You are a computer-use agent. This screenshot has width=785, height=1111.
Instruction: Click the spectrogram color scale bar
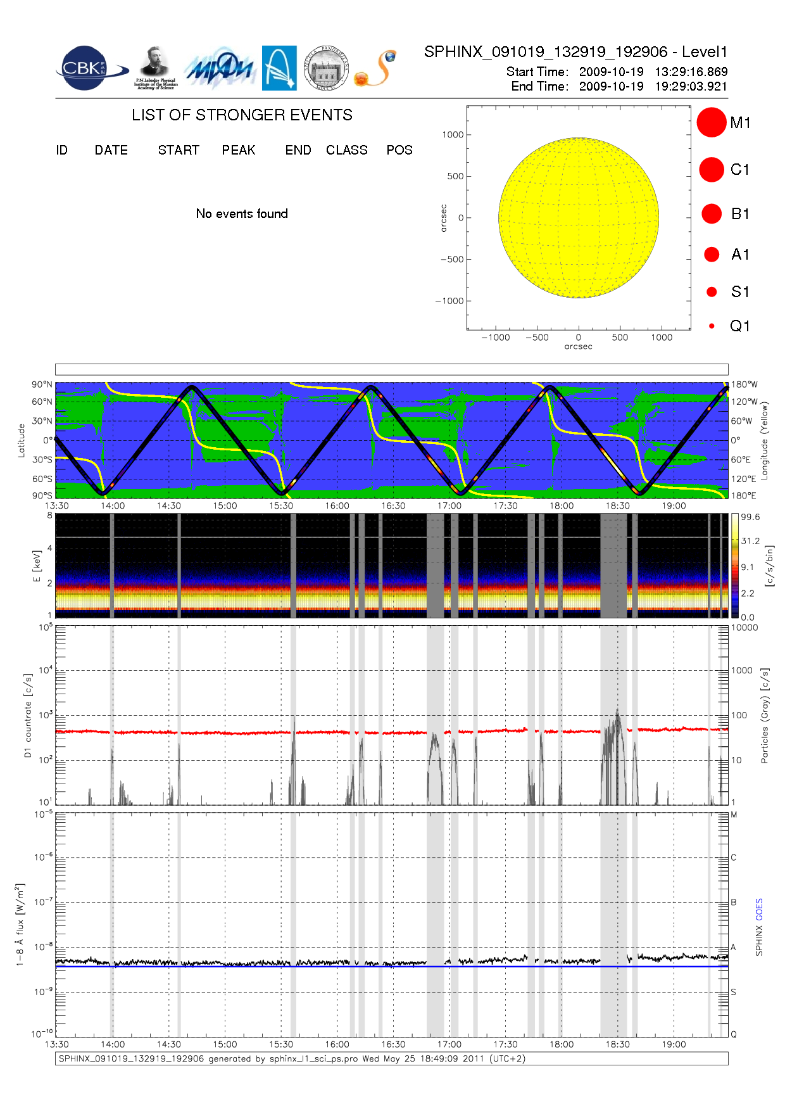click(734, 566)
